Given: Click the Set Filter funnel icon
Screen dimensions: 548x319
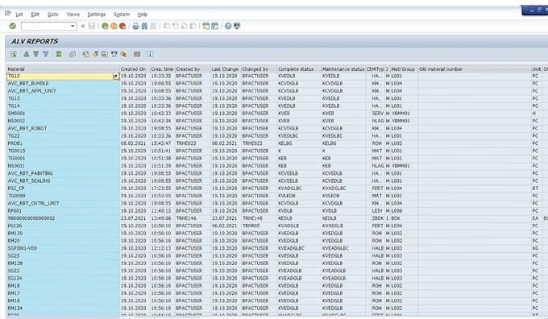Looking at the screenshot, I should point(45,54).
